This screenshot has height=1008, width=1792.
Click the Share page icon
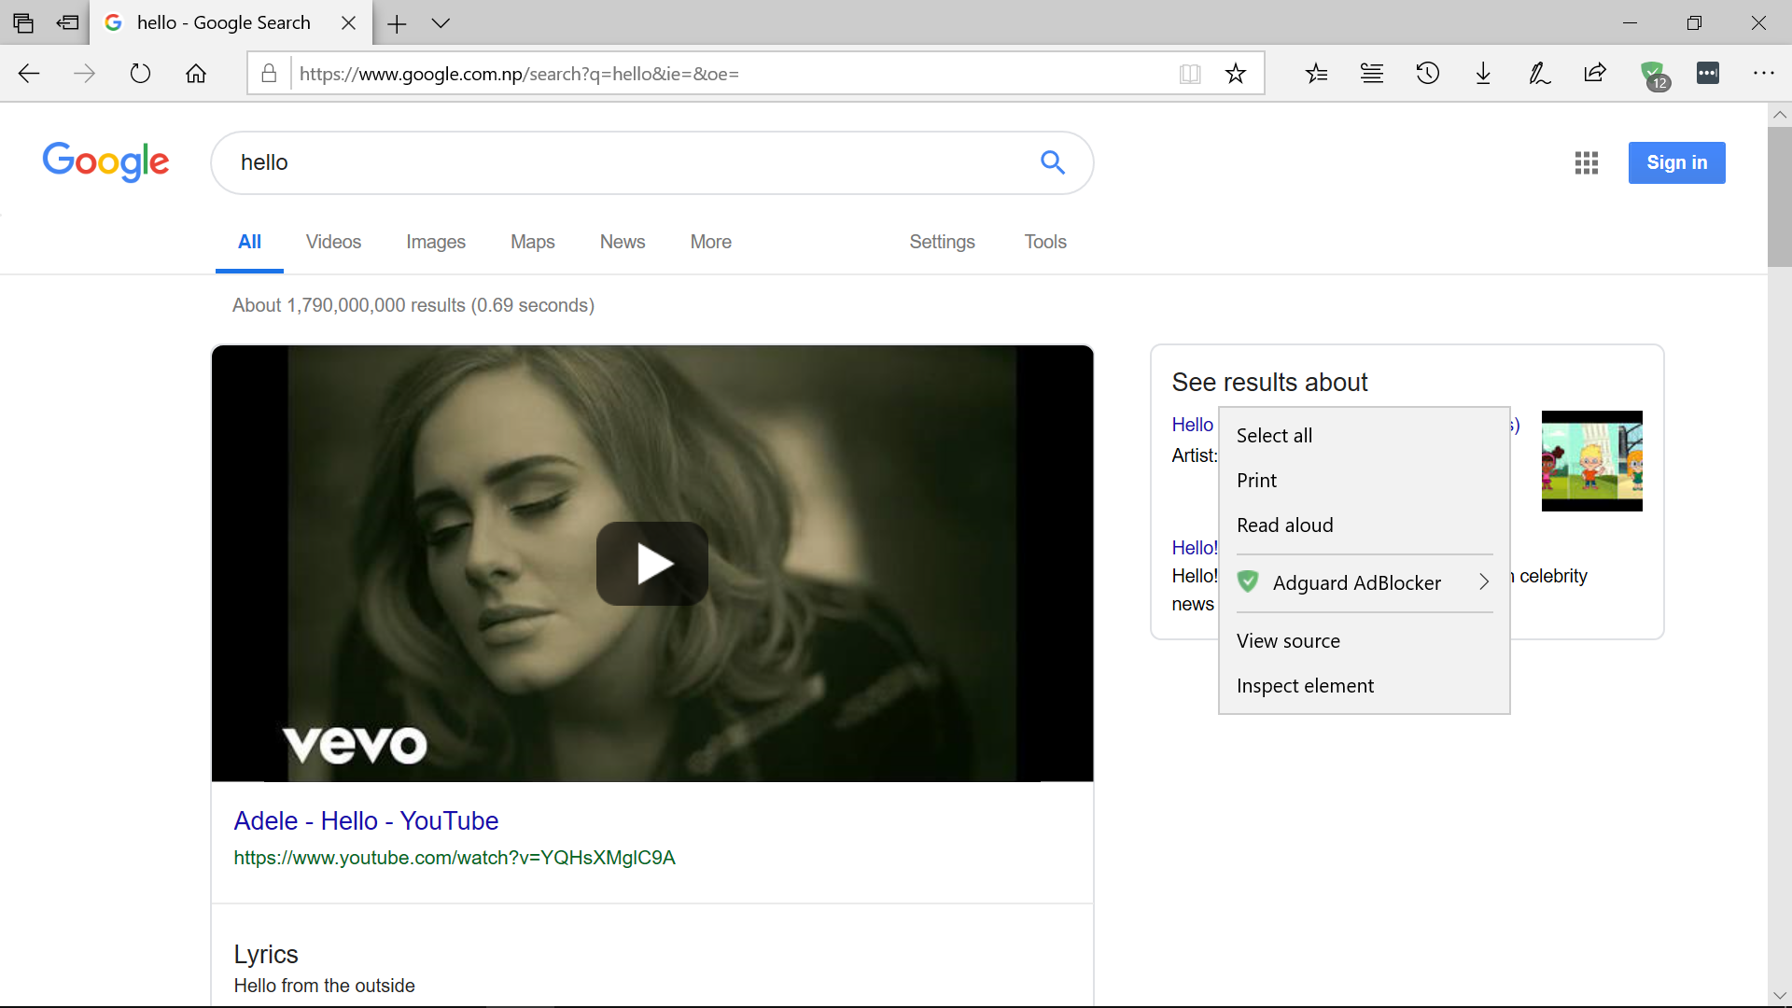point(1595,74)
